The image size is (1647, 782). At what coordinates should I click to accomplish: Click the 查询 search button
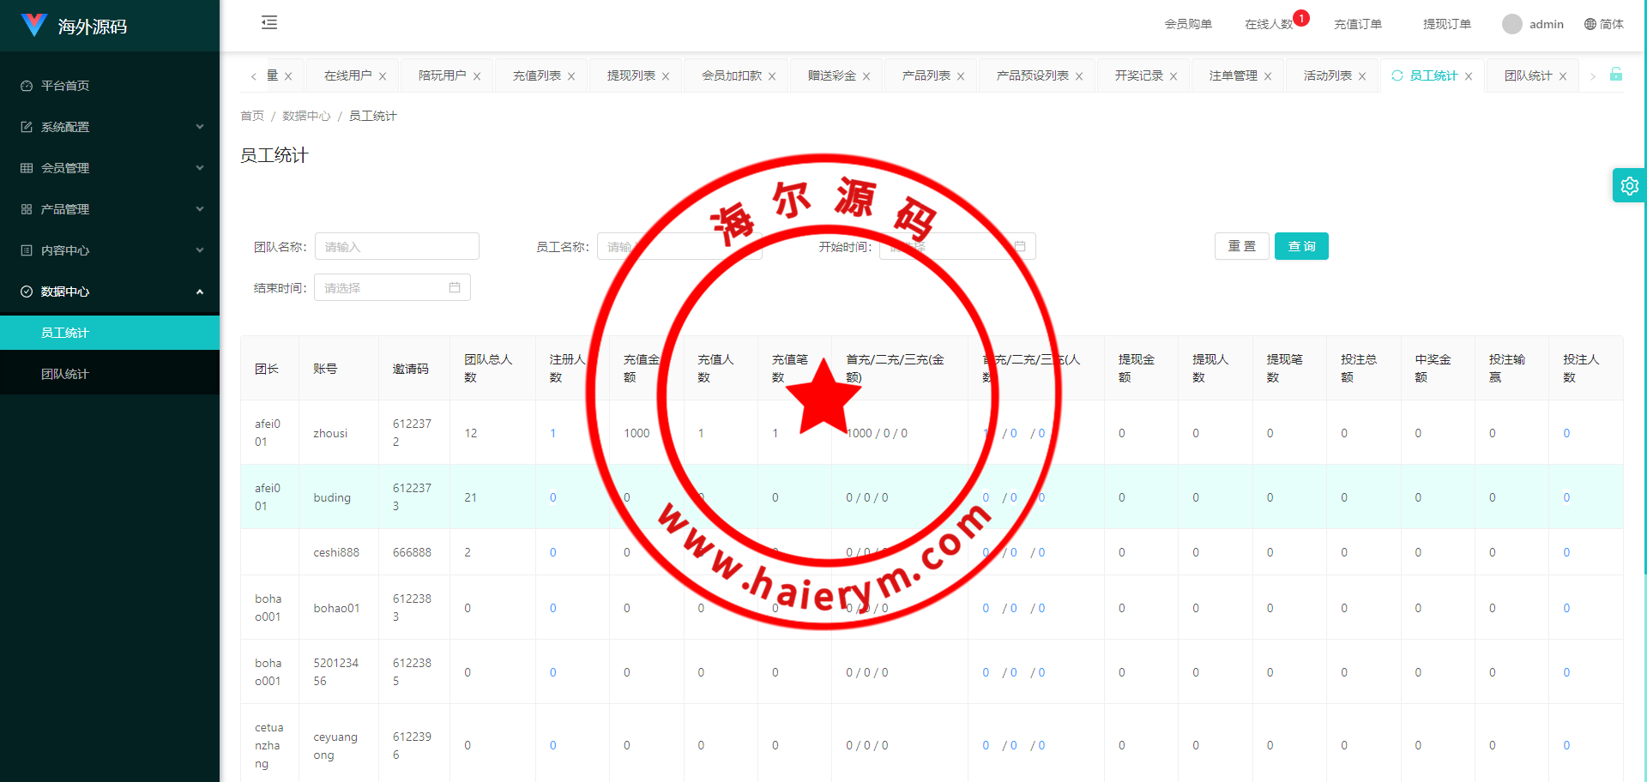1301,246
